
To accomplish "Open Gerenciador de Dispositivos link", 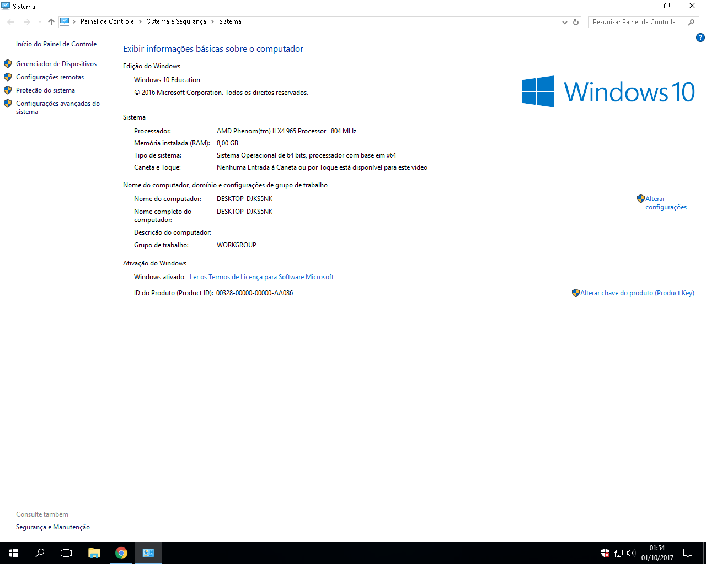I will click(x=56, y=64).
